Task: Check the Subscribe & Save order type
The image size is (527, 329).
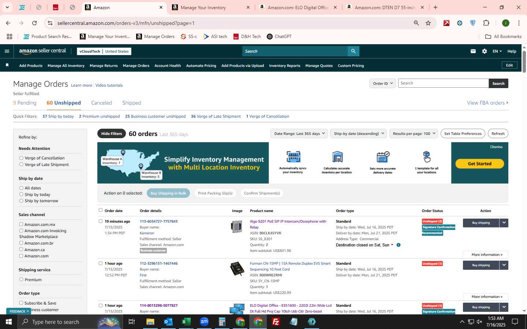Action: tap(21, 303)
